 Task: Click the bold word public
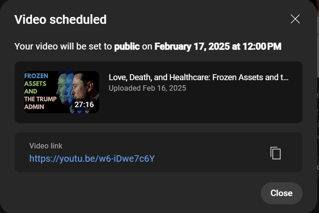pyautogui.click(x=127, y=46)
